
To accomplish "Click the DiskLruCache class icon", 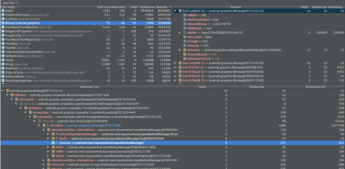I will click(3, 73).
